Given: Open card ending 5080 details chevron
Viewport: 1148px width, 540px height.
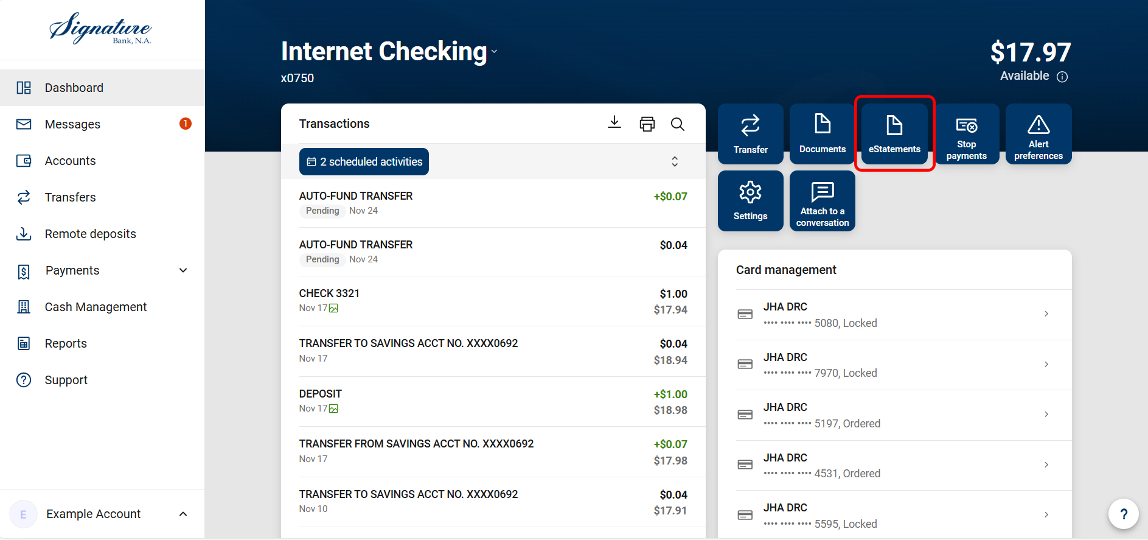Looking at the screenshot, I should pyautogui.click(x=1046, y=314).
